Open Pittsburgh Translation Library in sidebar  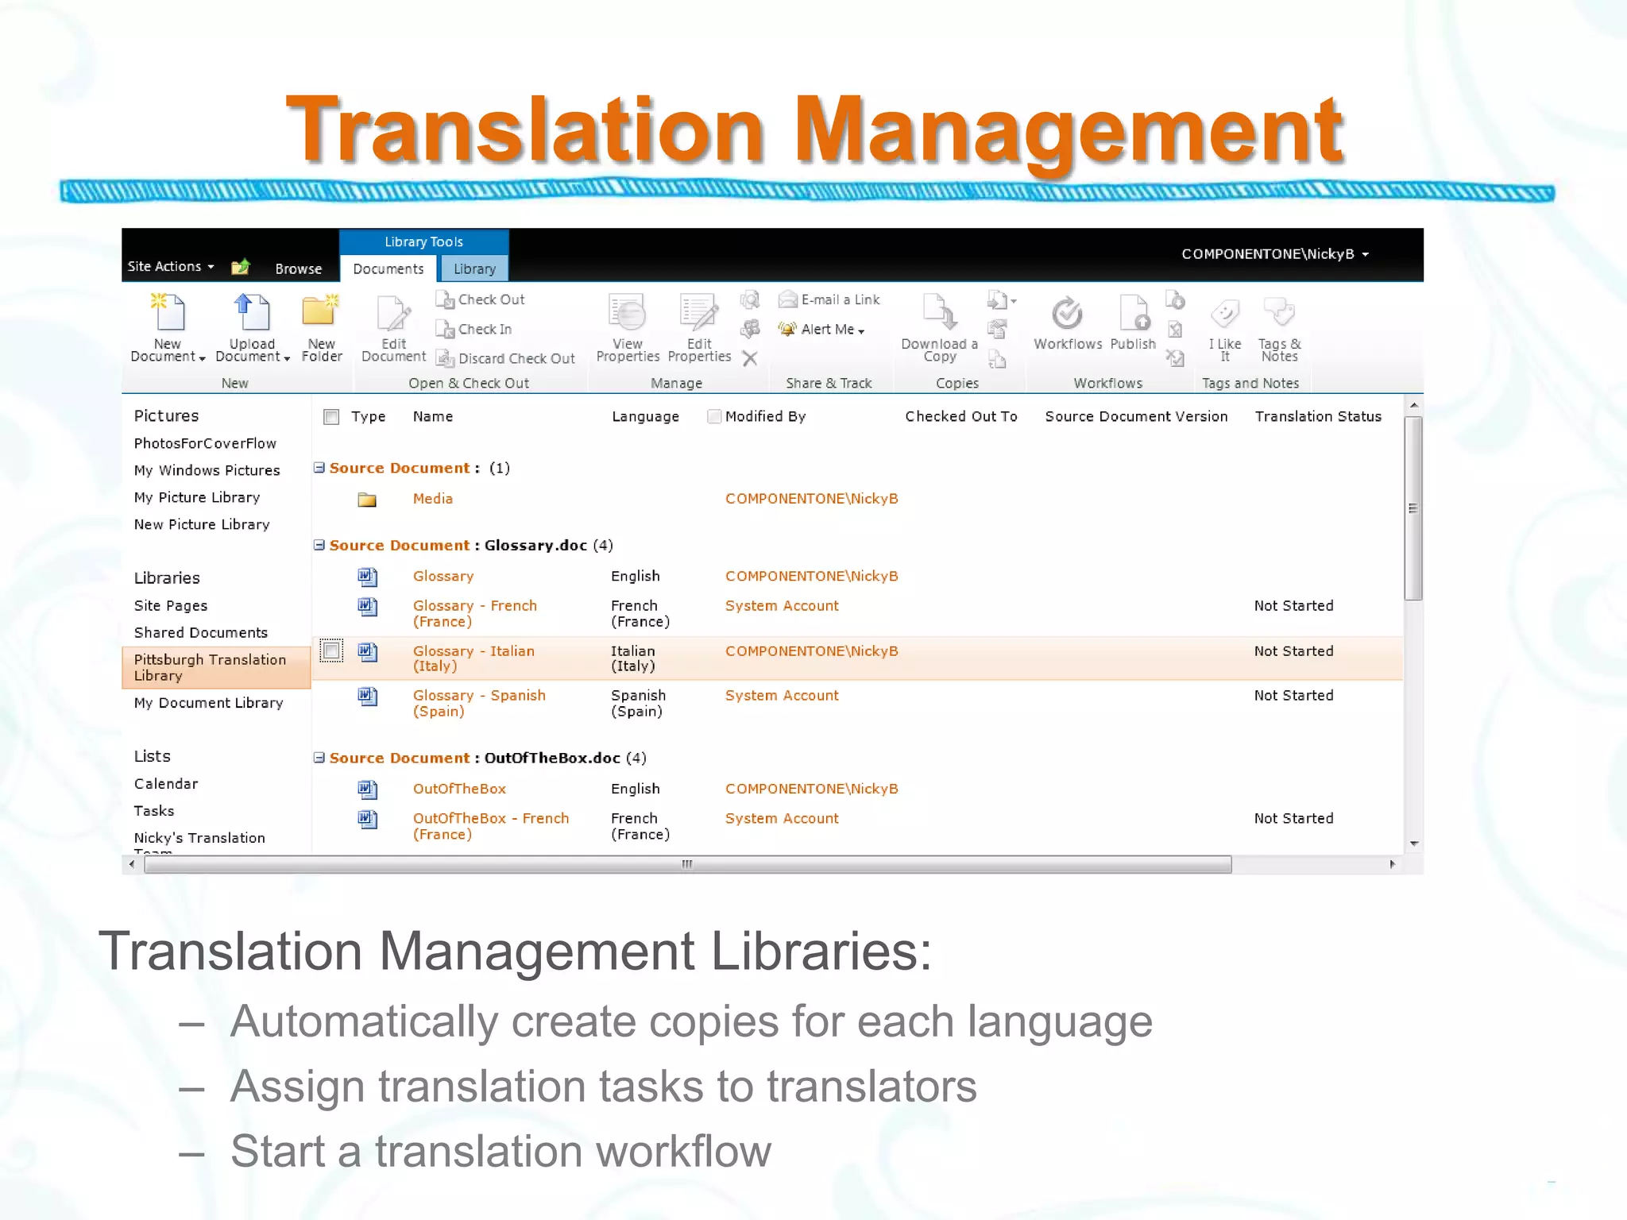click(x=216, y=668)
